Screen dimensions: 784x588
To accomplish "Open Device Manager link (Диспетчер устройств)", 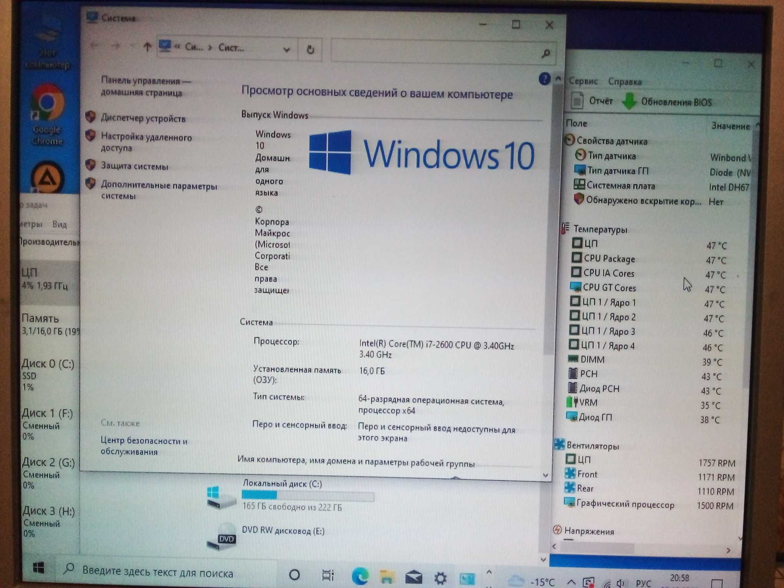I will pos(143,118).
